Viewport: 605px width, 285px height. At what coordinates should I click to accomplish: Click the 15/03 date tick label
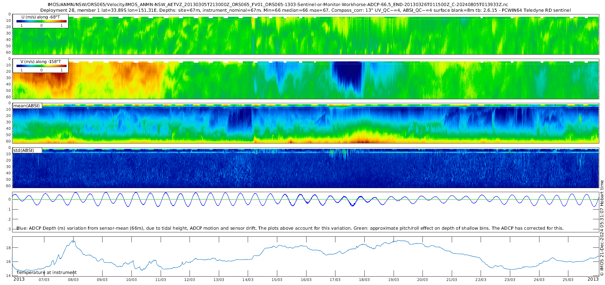pyautogui.click(x=277, y=280)
